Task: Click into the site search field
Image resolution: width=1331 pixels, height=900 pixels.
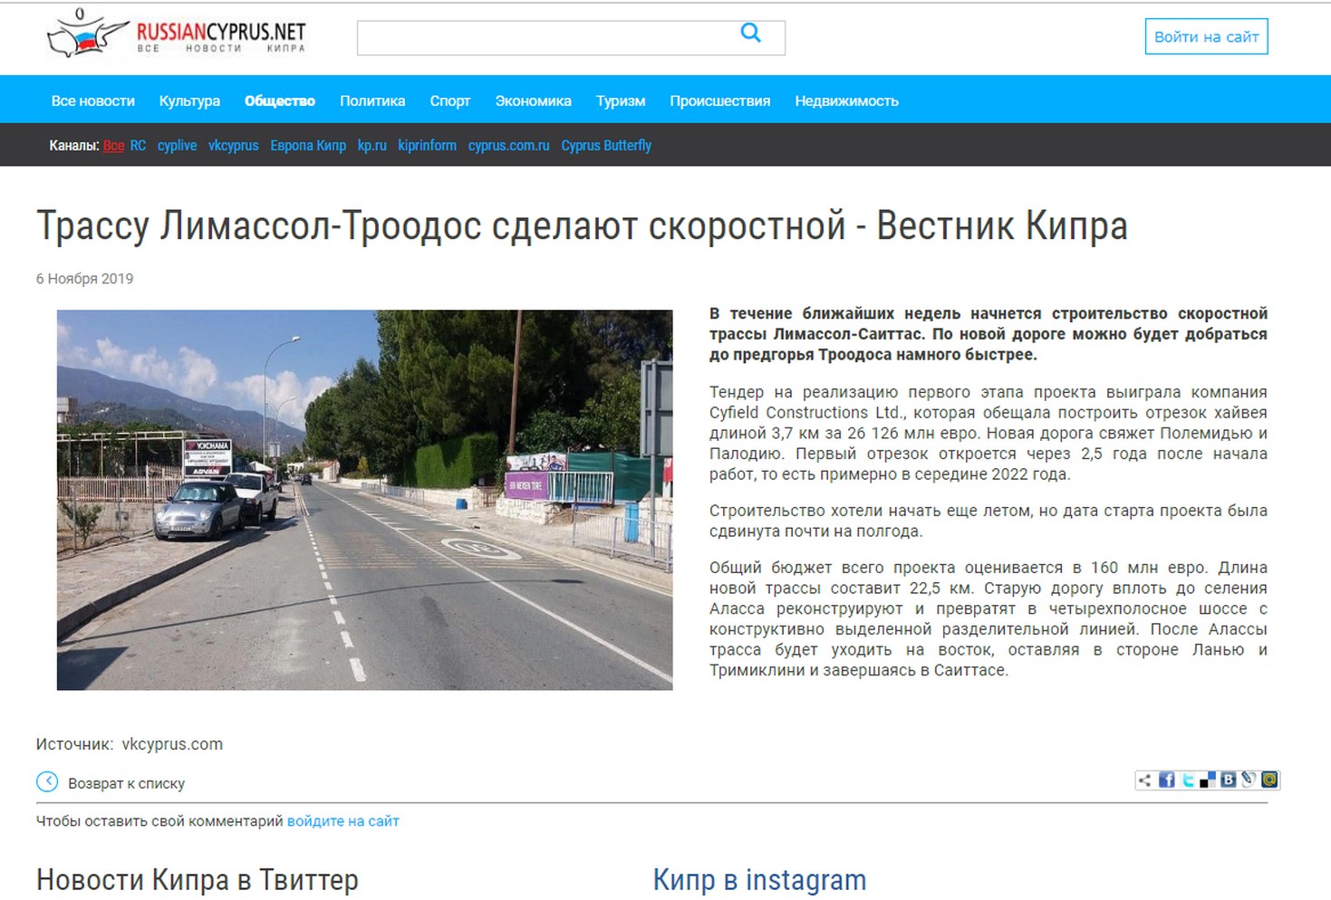Action: point(544,38)
